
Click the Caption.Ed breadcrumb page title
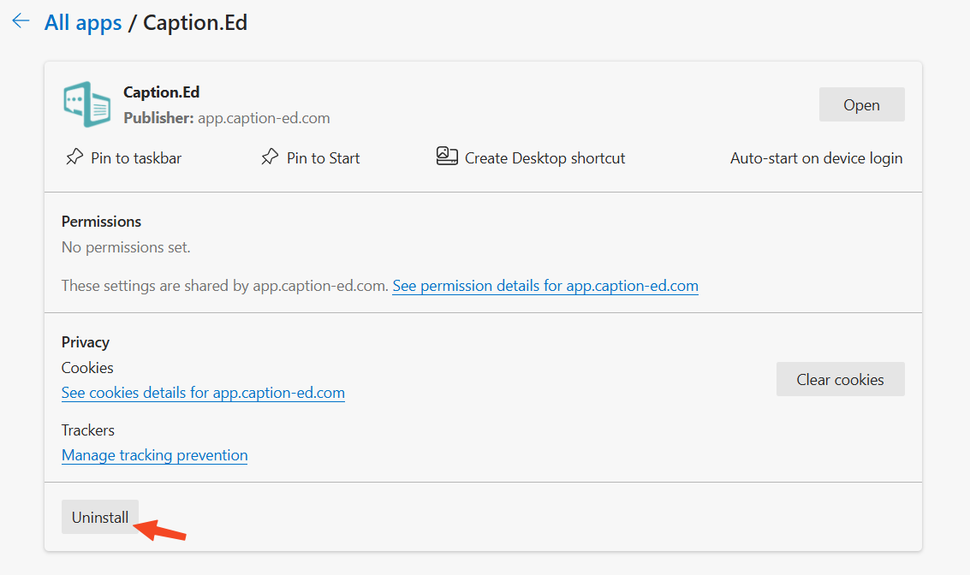coord(195,22)
